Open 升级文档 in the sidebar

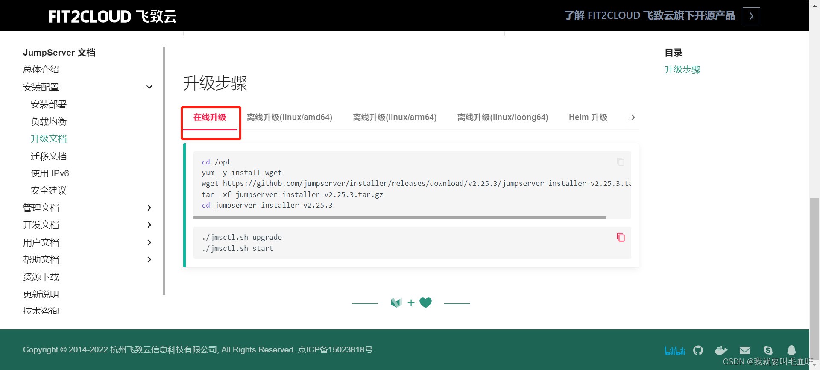(49, 139)
